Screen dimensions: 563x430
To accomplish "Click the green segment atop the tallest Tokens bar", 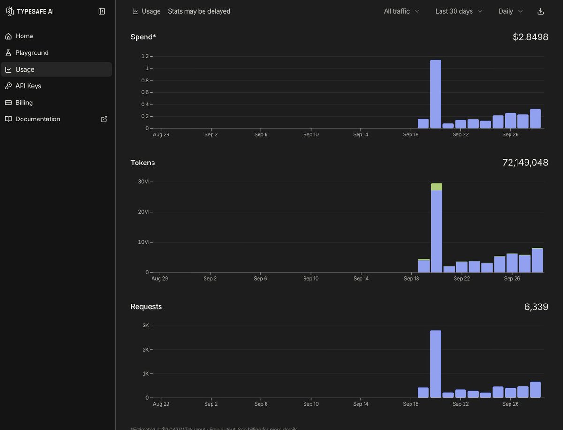I will tap(437, 187).
